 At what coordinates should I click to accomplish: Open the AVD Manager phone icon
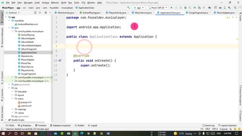tap(225, 8)
